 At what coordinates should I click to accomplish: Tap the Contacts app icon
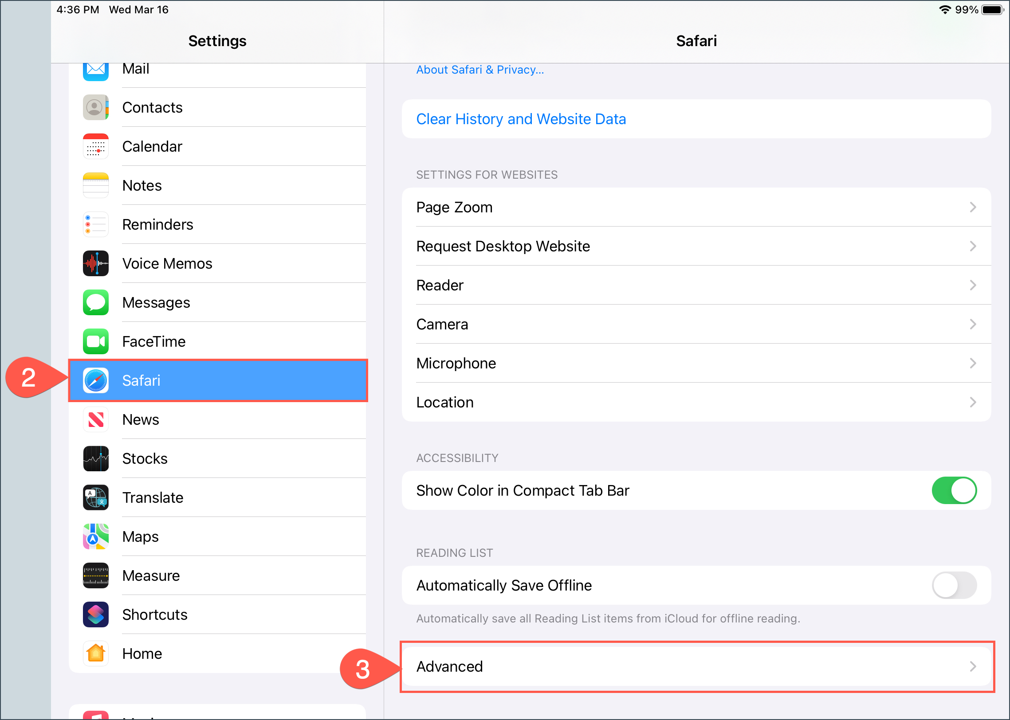[96, 107]
